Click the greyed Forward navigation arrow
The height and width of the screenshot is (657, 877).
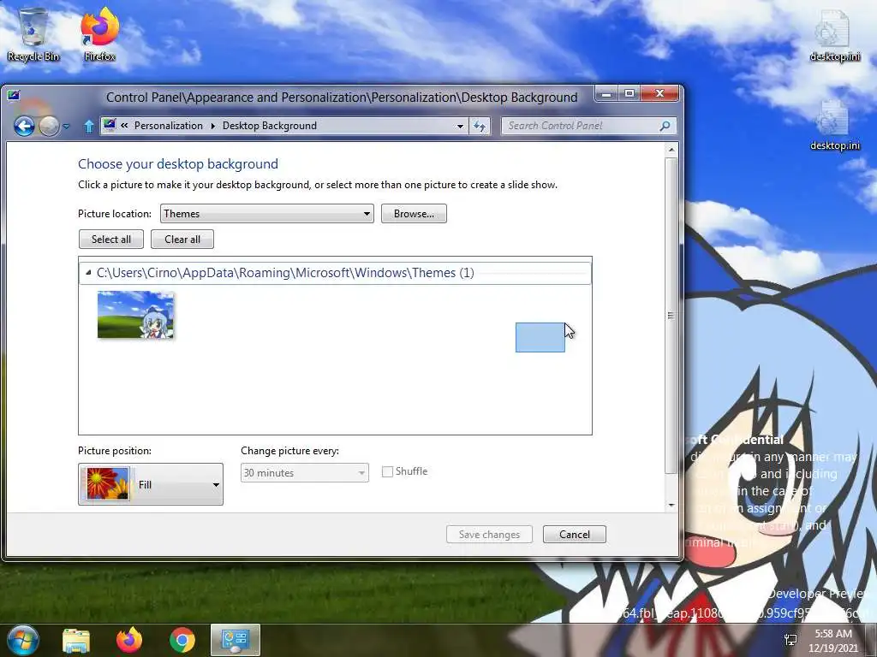(49, 127)
